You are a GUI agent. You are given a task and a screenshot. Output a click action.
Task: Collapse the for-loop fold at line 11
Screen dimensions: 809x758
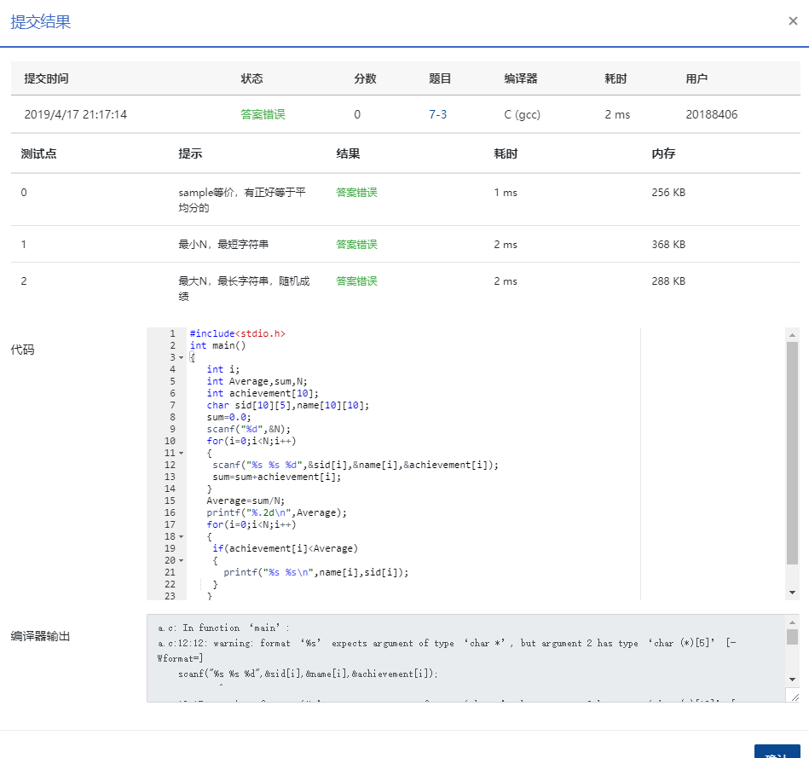[x=181, y=454]
